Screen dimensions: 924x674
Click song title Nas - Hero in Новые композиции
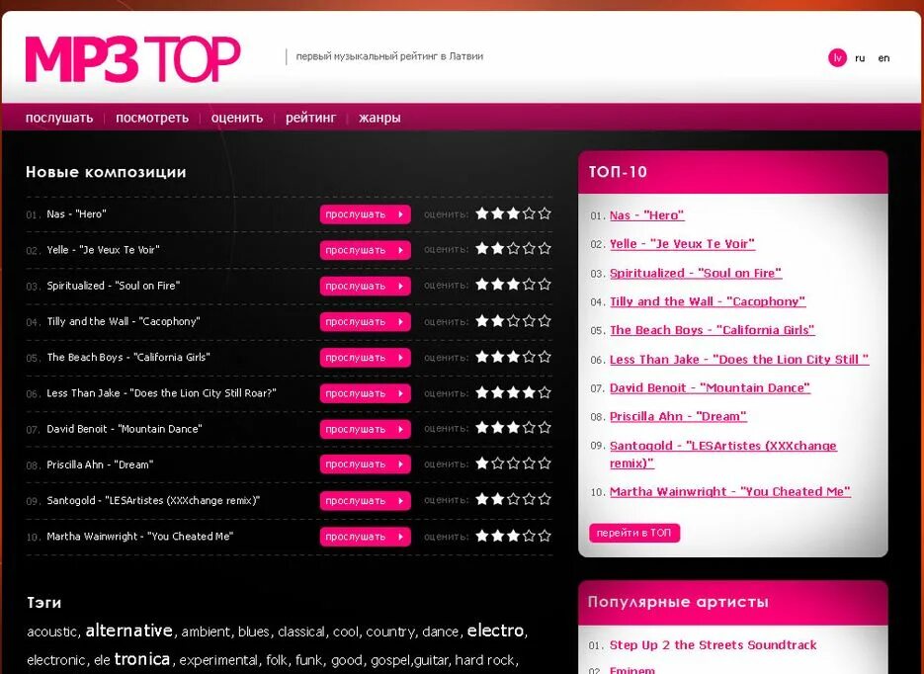(x=77, y=213)
